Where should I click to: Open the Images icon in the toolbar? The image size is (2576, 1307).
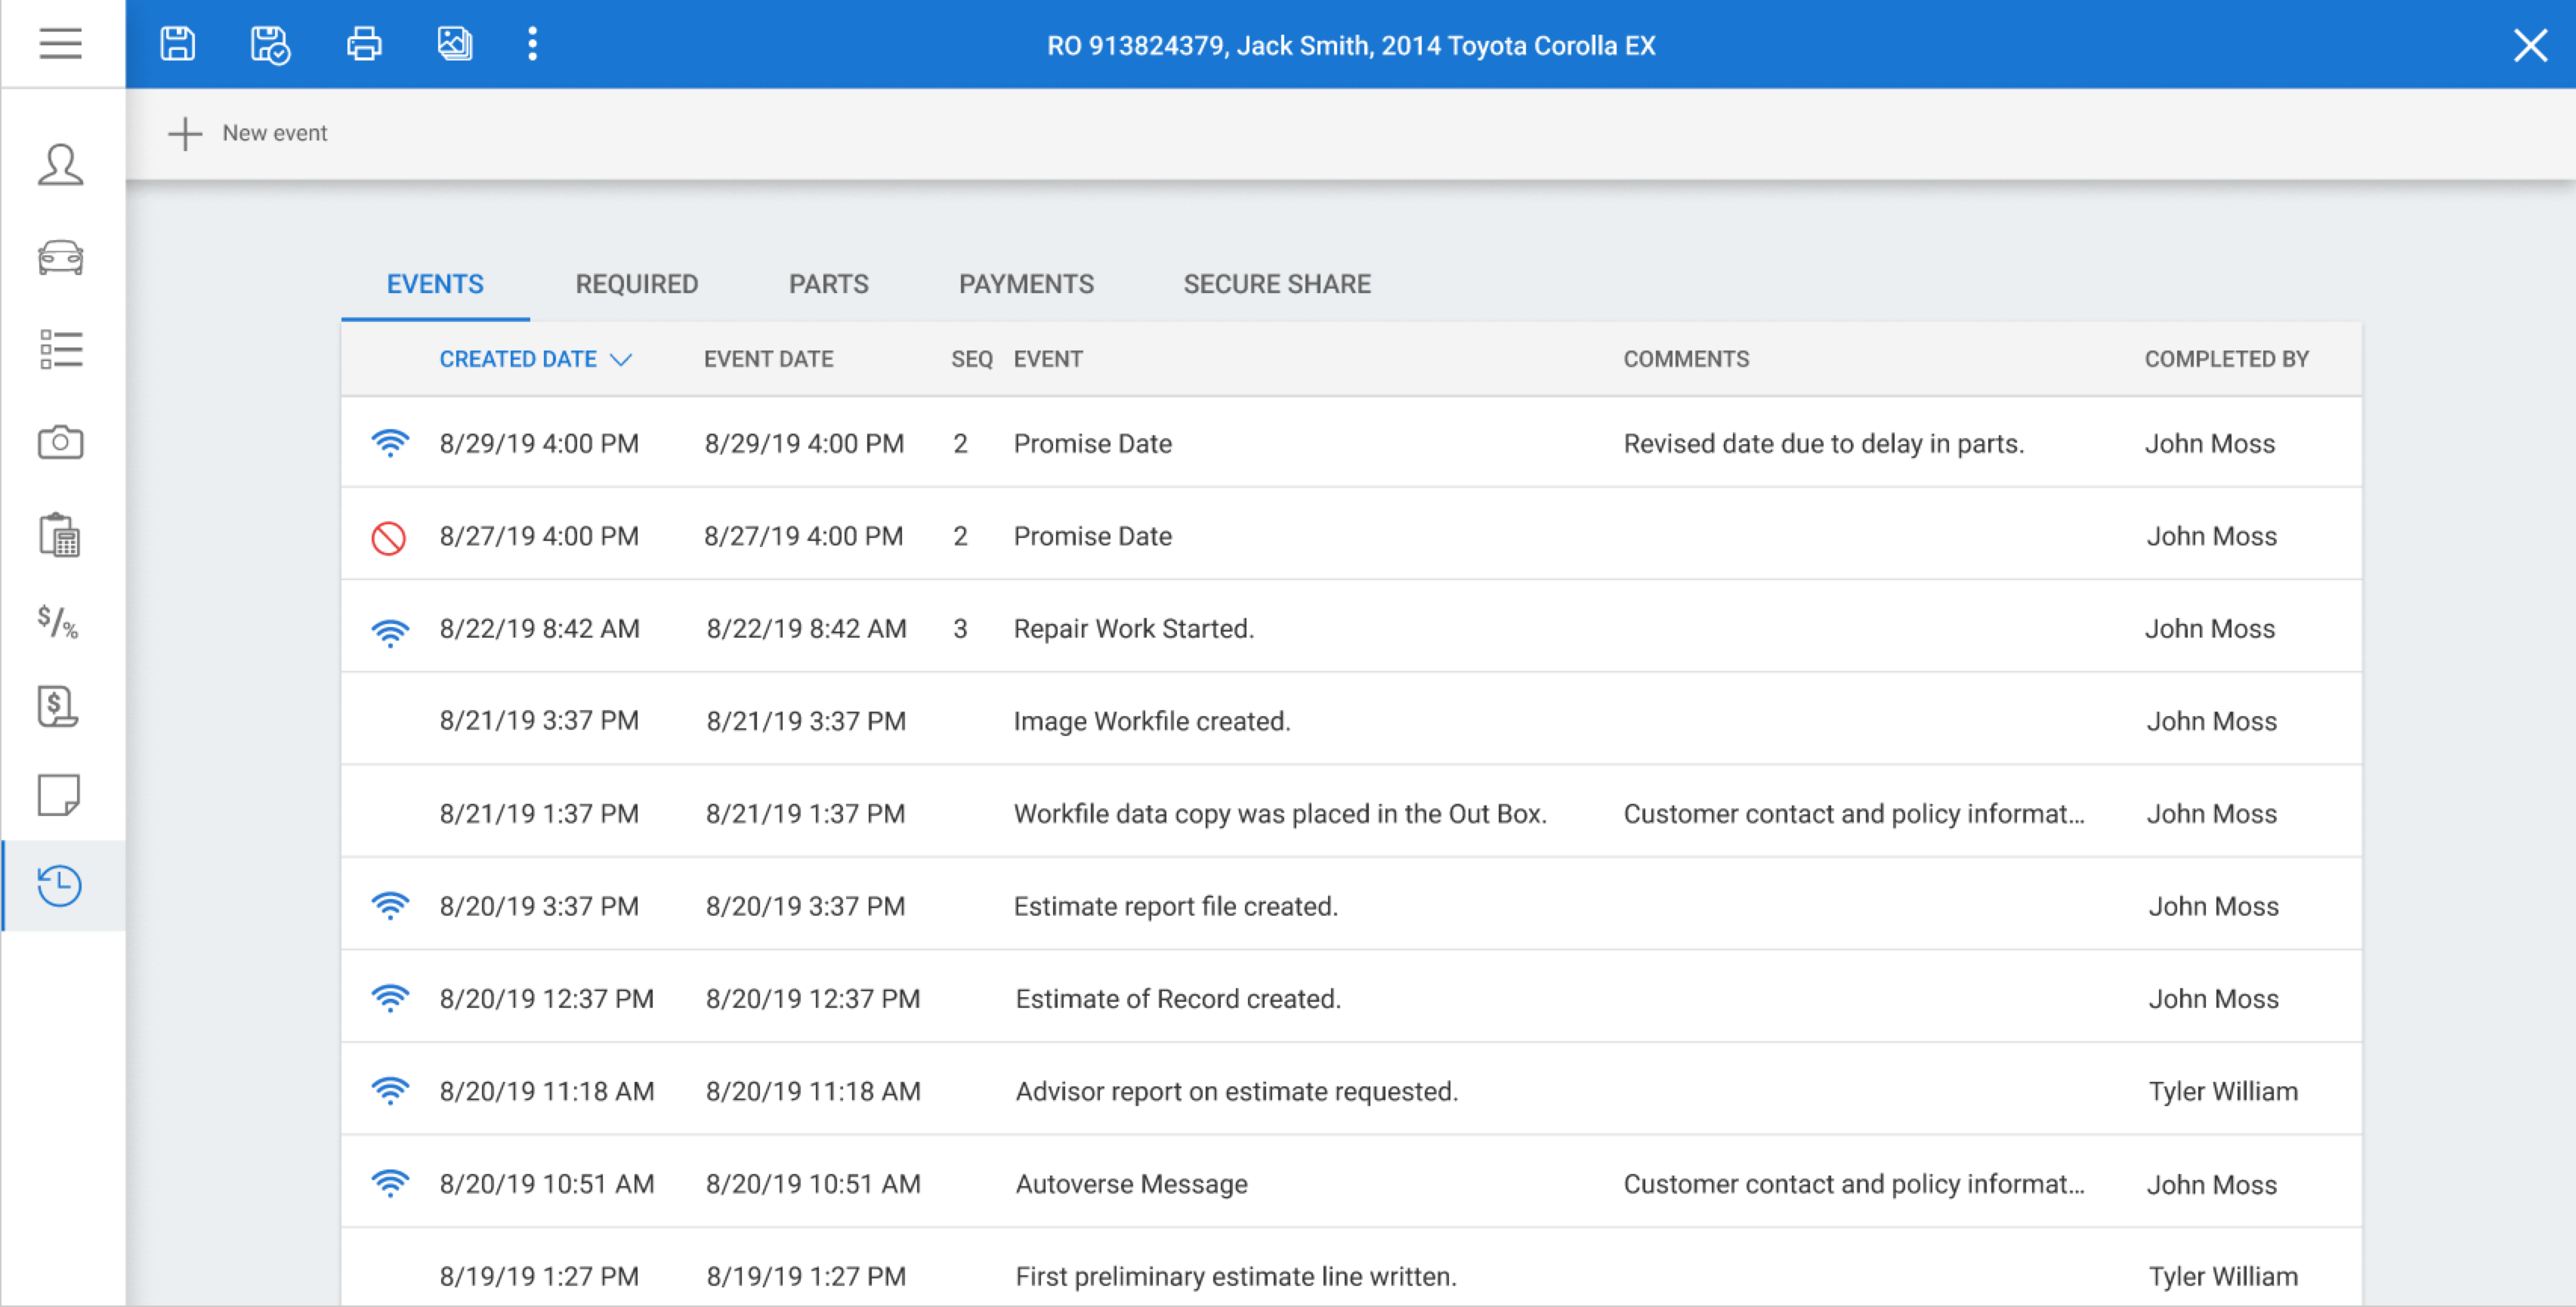click(x=455, y=44)
